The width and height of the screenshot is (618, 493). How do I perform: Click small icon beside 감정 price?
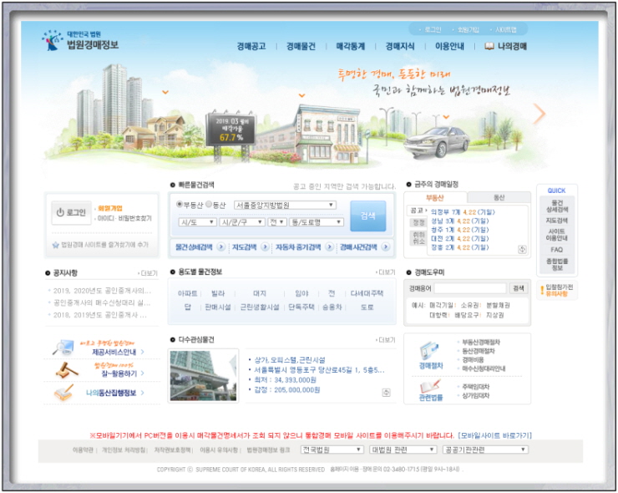pos(386,392)
